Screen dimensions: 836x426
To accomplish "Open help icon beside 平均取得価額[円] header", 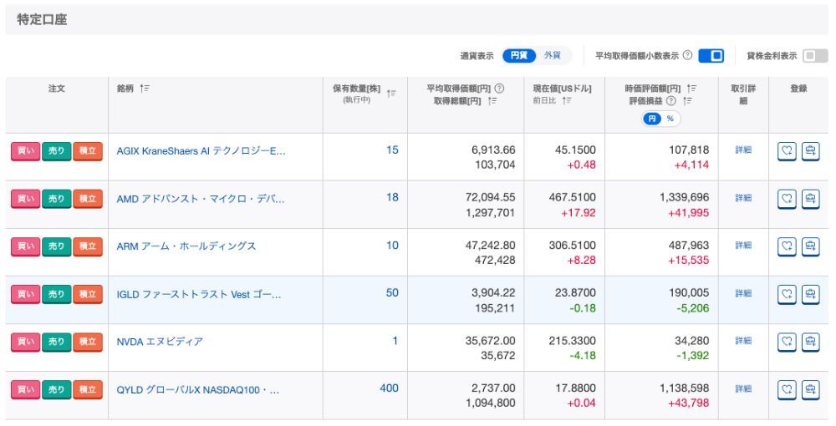I will 499,89.
